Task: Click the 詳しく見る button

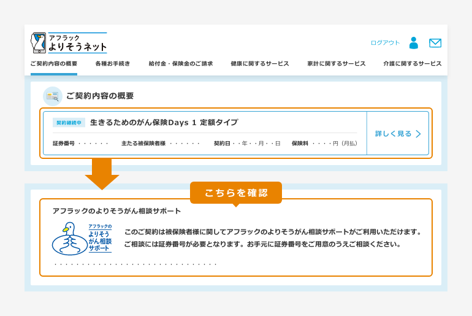Action: pyautogui.click(x=398, y=133)
